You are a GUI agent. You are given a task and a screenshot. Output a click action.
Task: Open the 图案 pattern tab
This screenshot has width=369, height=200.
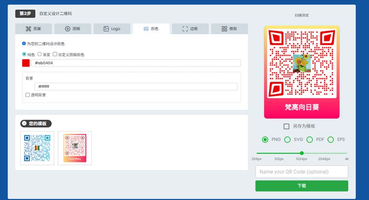point(33,29)
